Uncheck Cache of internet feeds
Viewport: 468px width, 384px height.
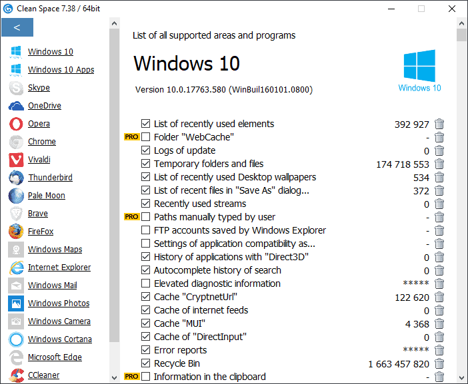[x=145, y=310]
